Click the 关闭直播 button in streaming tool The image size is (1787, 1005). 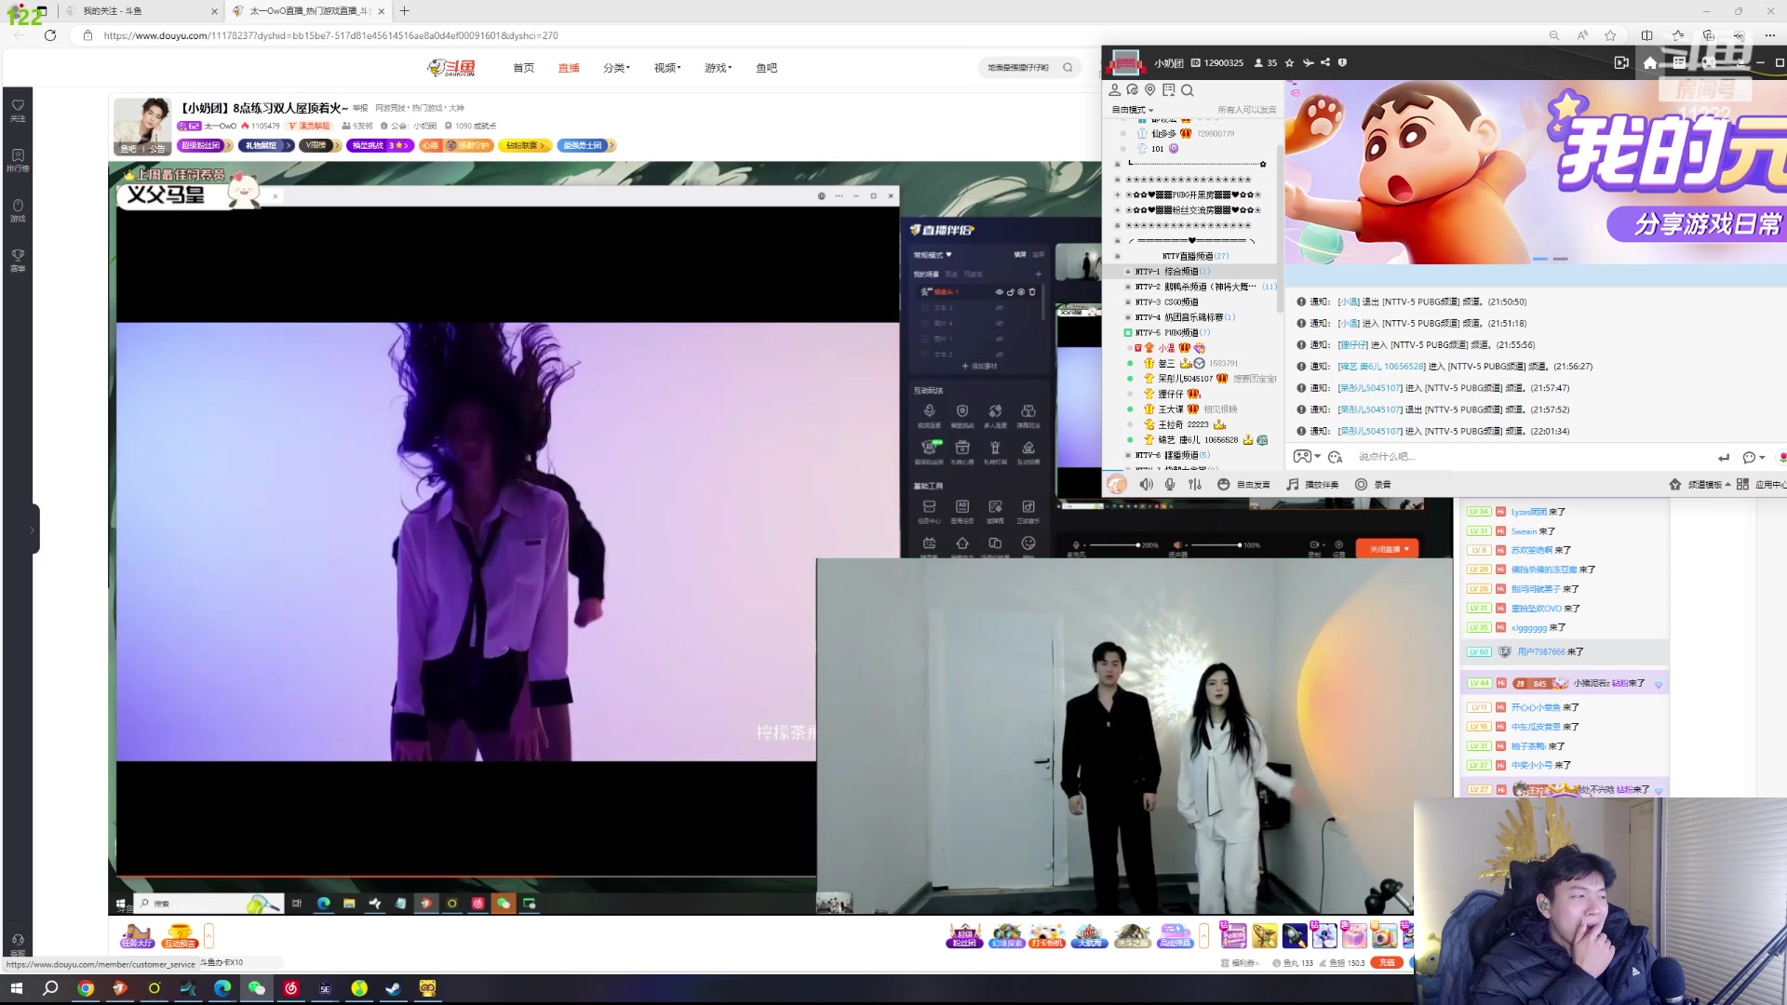1387,549
